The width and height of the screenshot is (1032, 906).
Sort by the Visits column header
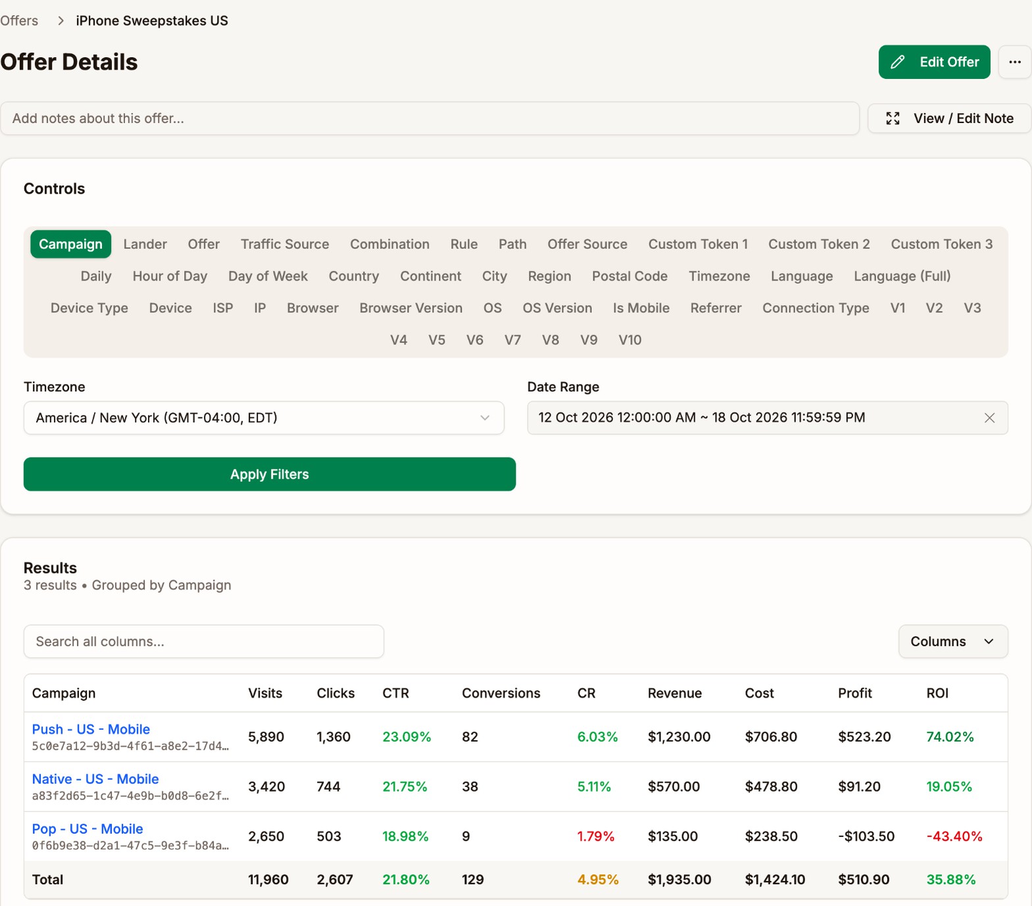tap(265, 693)
